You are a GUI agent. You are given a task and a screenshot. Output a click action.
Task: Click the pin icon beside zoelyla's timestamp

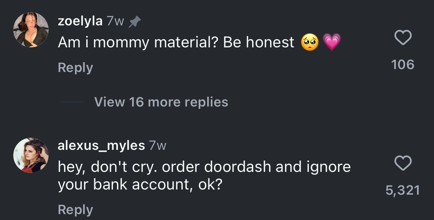point(134,22)
